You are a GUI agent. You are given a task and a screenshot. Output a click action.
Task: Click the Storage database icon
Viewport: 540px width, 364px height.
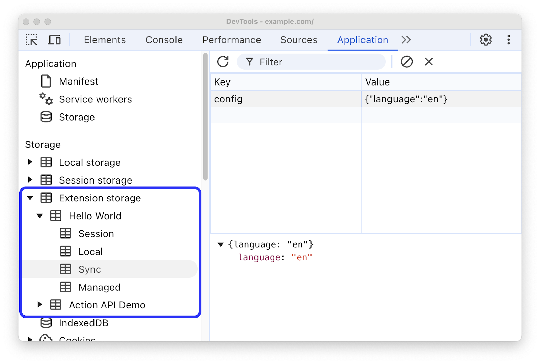tap(46, 117)
